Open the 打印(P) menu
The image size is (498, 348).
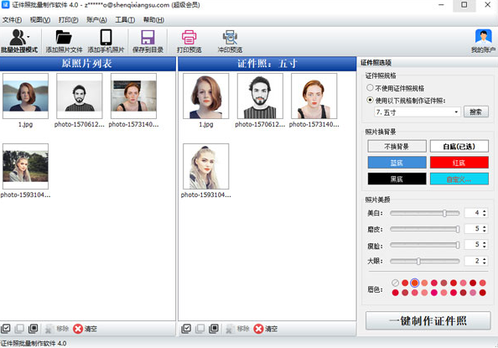click(68, 19)
